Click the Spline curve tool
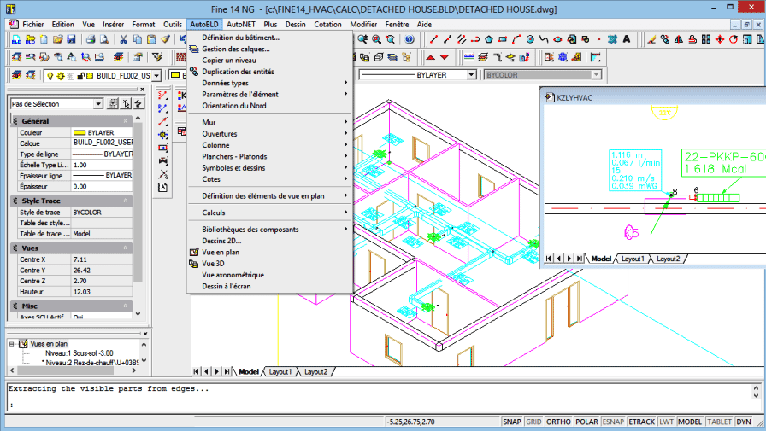 pos(544,39)
